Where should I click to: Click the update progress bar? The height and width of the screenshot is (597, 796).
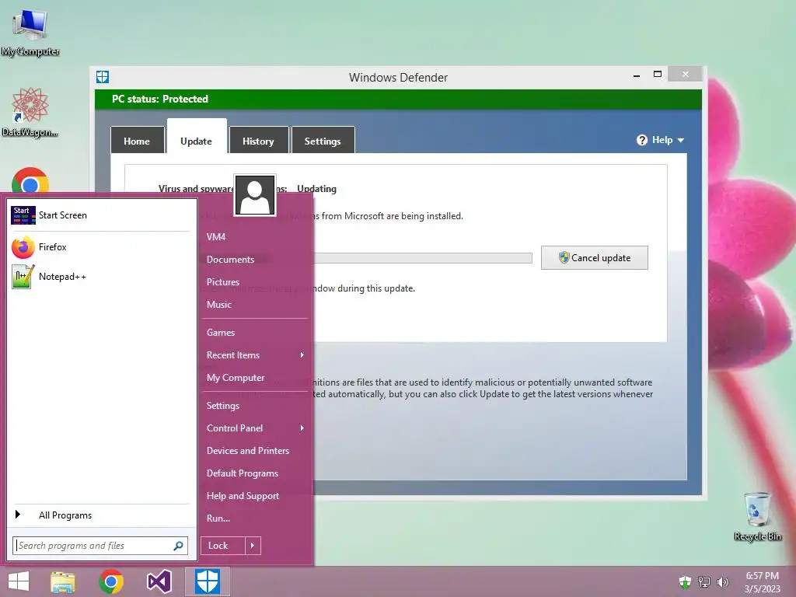(x=422, y=258)
